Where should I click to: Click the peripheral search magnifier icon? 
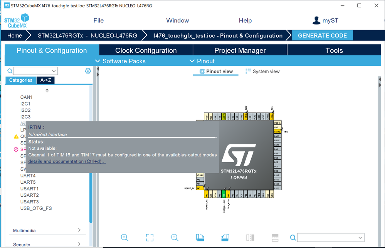coord(10,71)
